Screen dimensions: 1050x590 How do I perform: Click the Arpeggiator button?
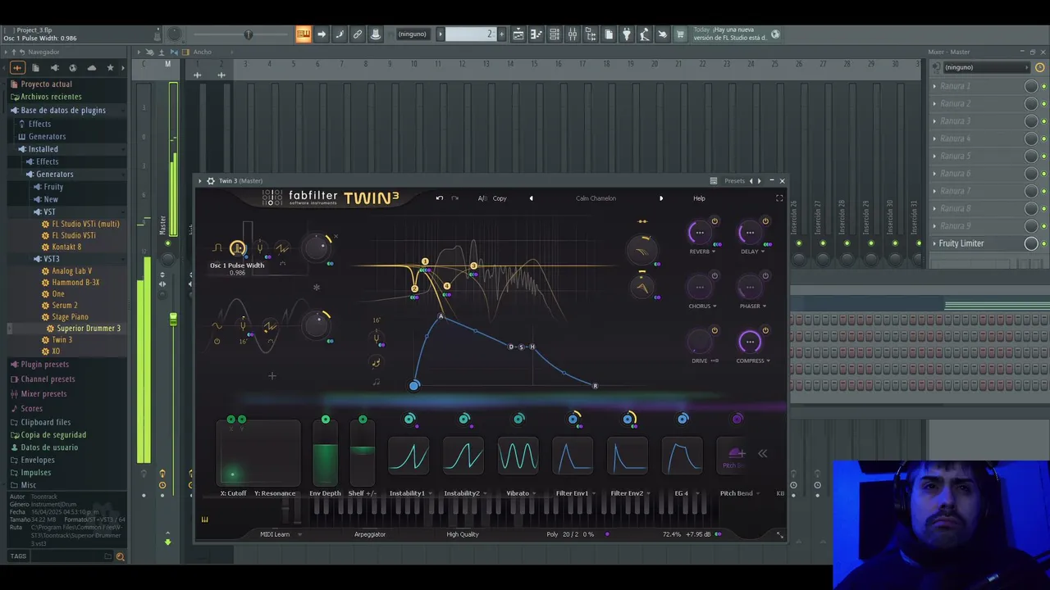[370, 534]
